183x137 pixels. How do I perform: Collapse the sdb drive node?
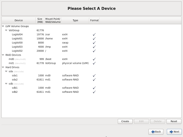pyautogui.click(x=6, y=84)
